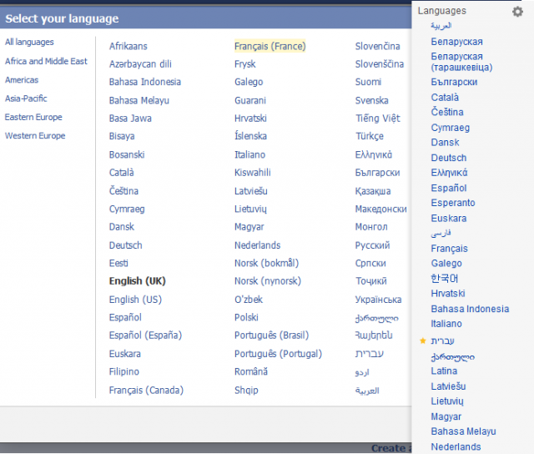Choose the Americas region filter
The width and height of the screenshot is (534, 454).
click(x=22, y=80)
